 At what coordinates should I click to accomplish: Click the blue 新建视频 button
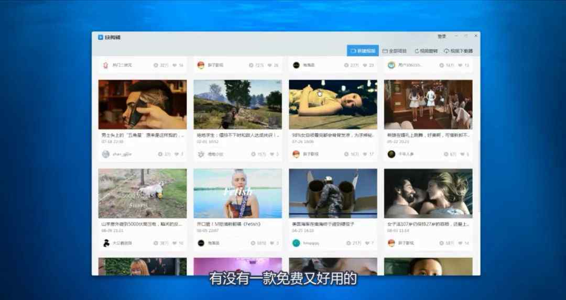coord(363,51)
